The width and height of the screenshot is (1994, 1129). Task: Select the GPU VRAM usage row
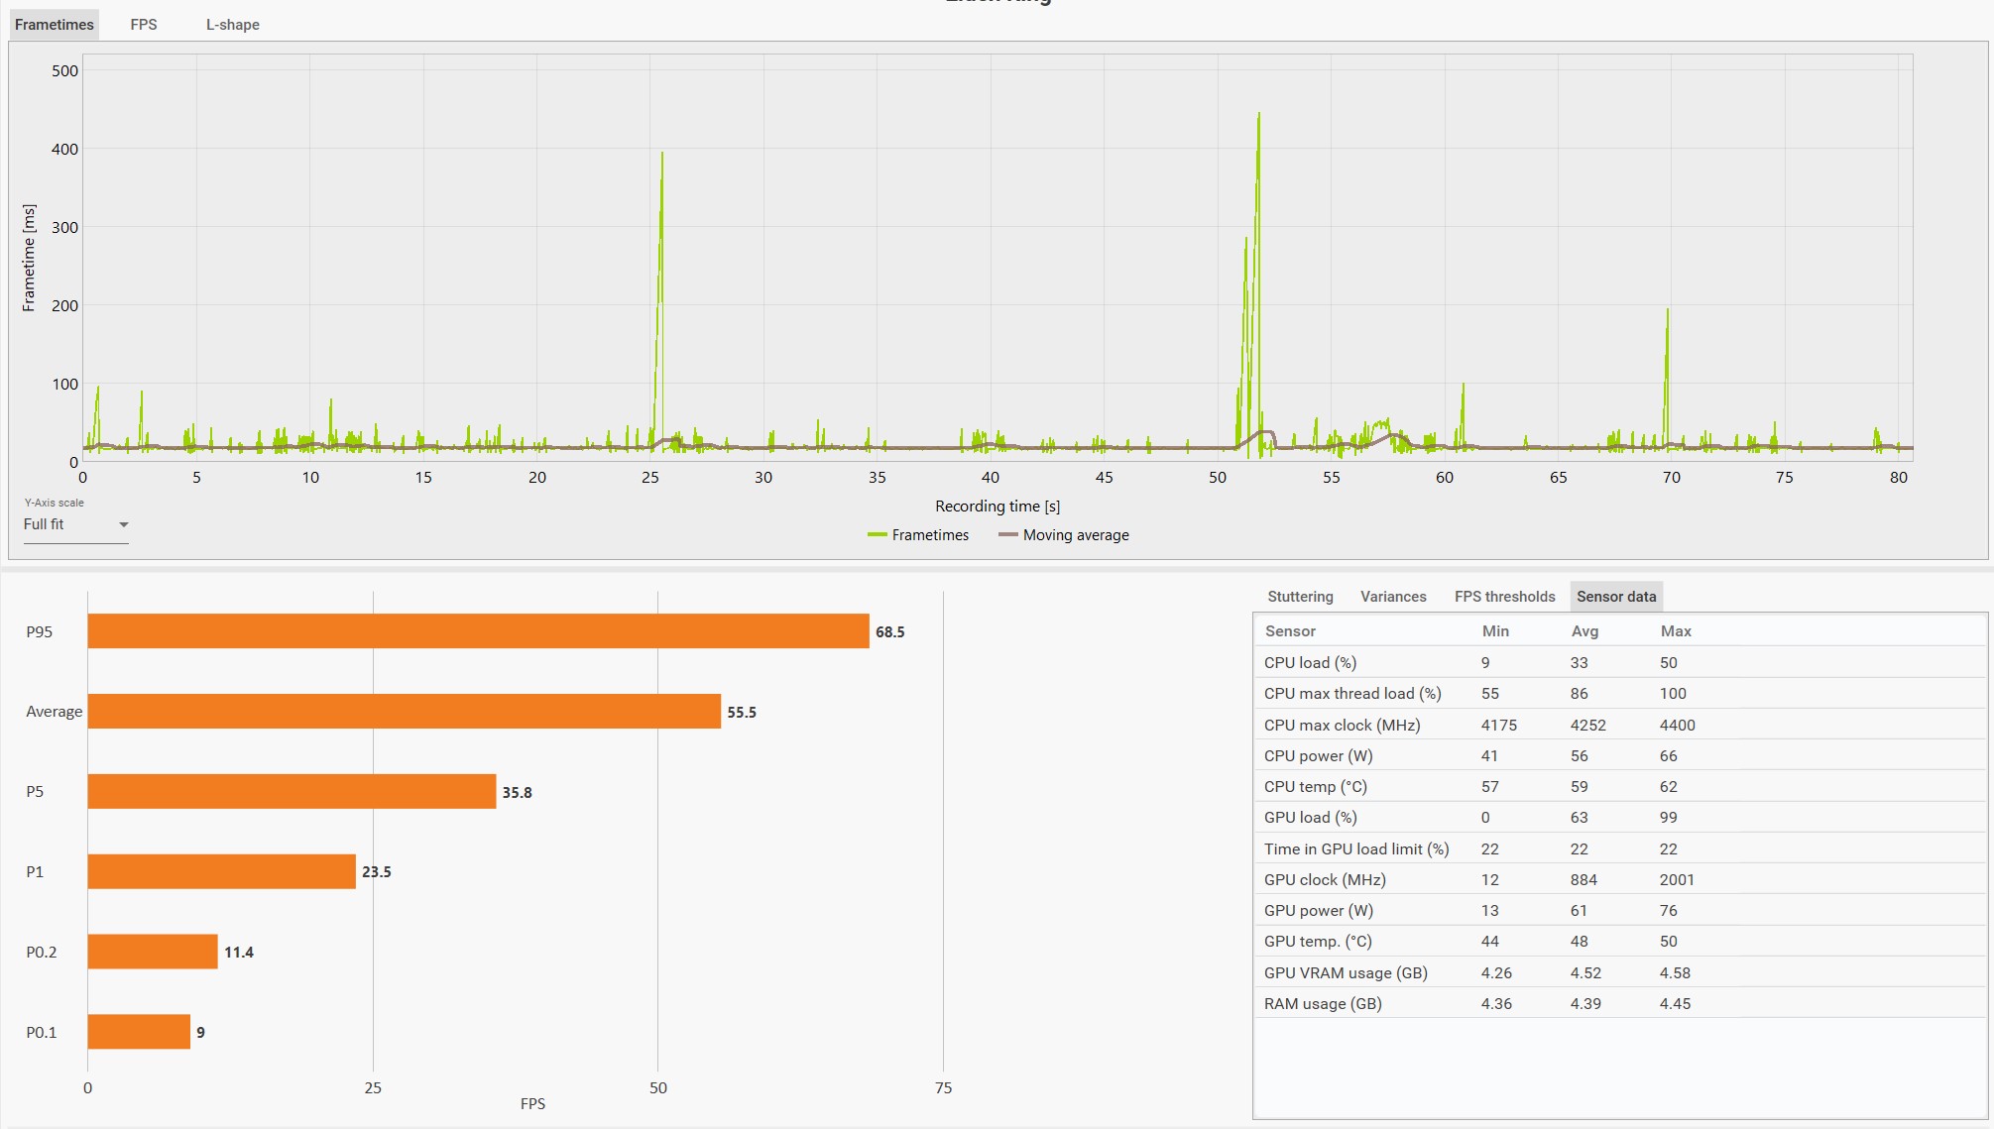click(1345, 973)
